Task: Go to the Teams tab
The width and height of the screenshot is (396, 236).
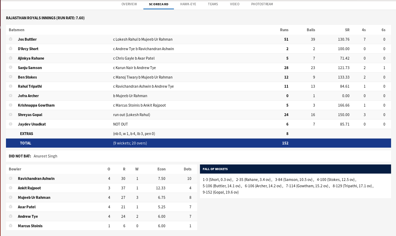Action: pyautogui.click(x=213, y=4)
